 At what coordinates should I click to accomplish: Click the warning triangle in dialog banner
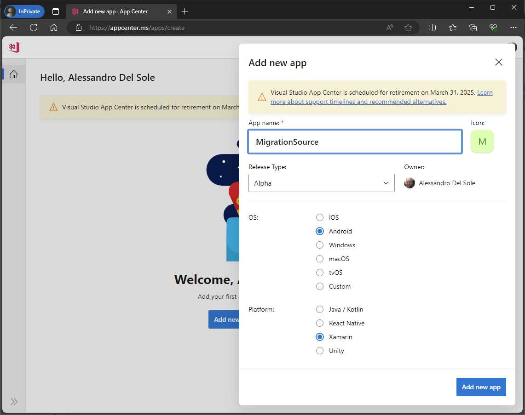pos(262,97)
